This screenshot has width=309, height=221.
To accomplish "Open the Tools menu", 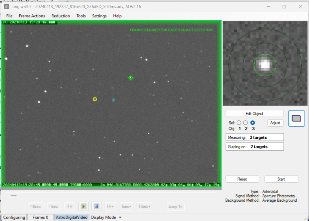I will coord(81,16).
